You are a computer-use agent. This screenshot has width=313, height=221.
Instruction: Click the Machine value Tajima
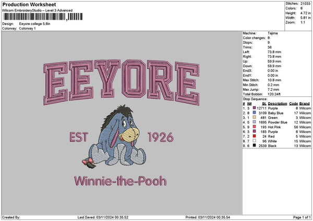[x=273, y=33]
